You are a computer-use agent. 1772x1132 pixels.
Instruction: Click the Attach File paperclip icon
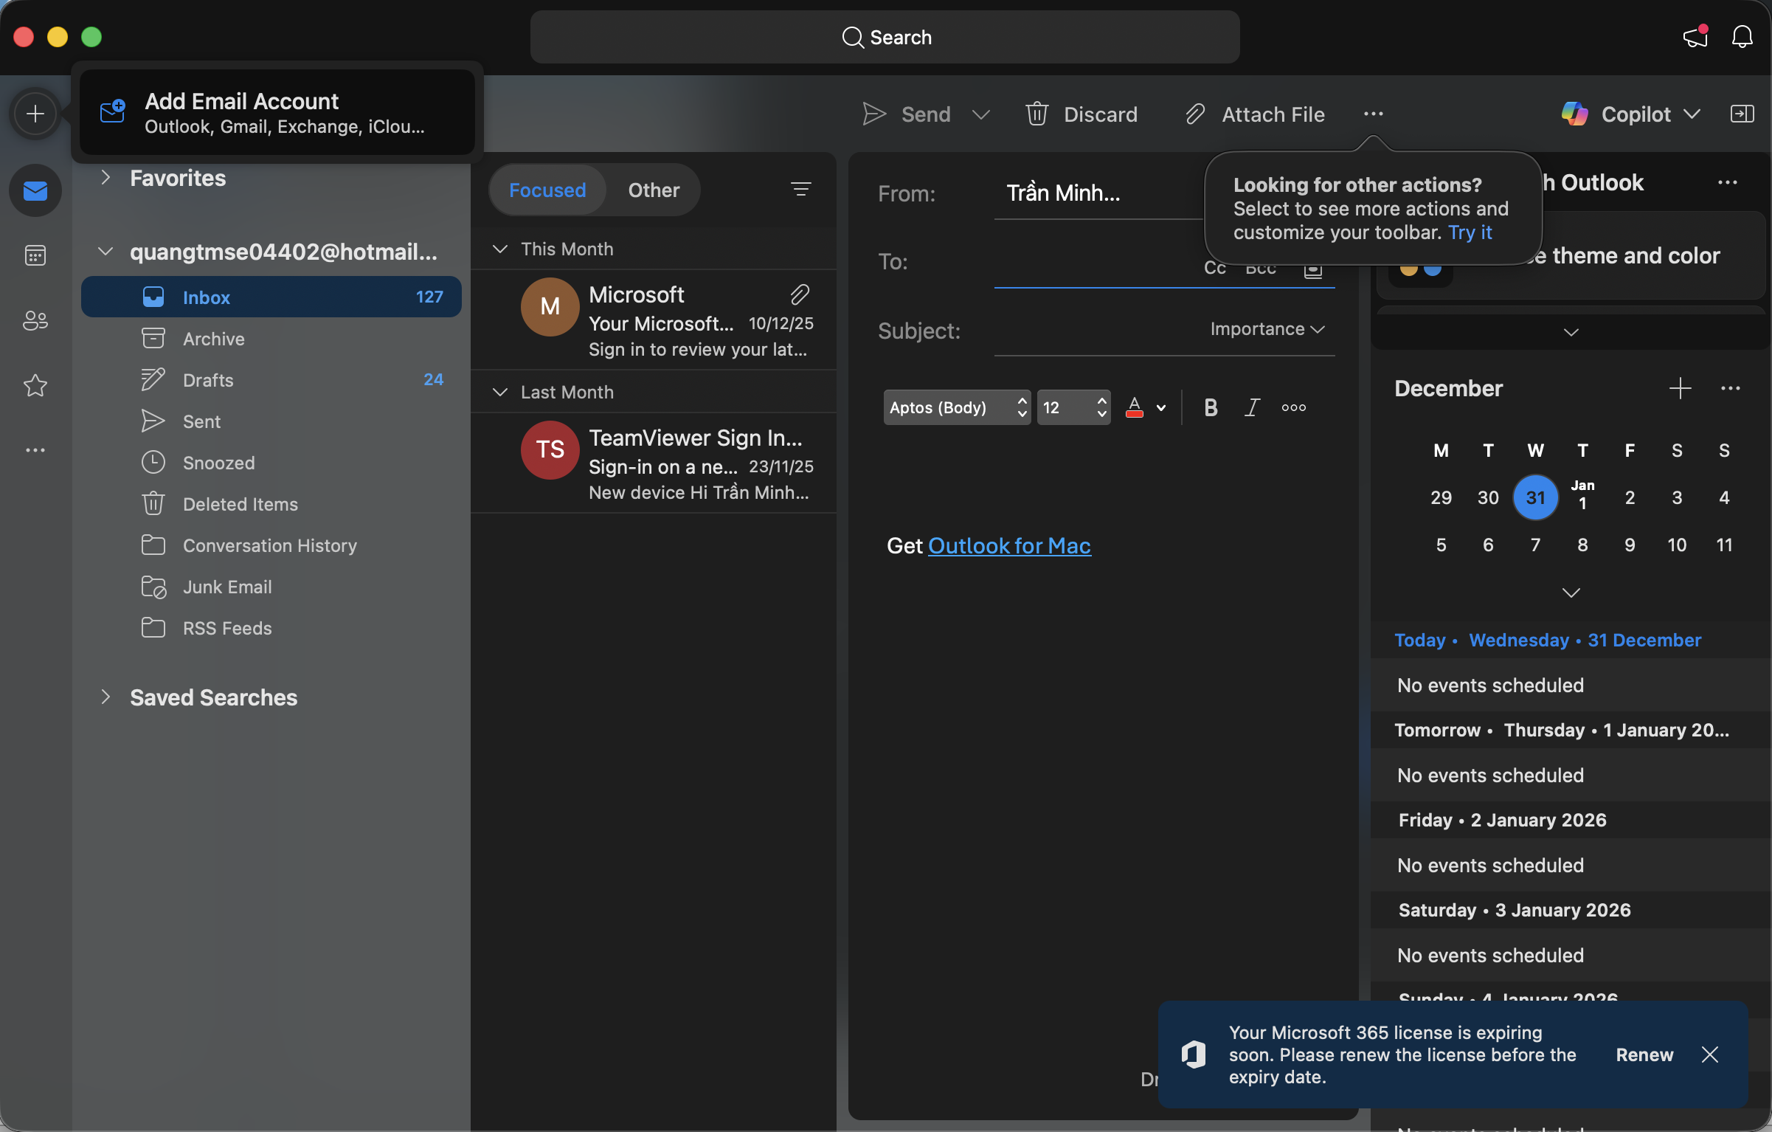[1195, 114]
